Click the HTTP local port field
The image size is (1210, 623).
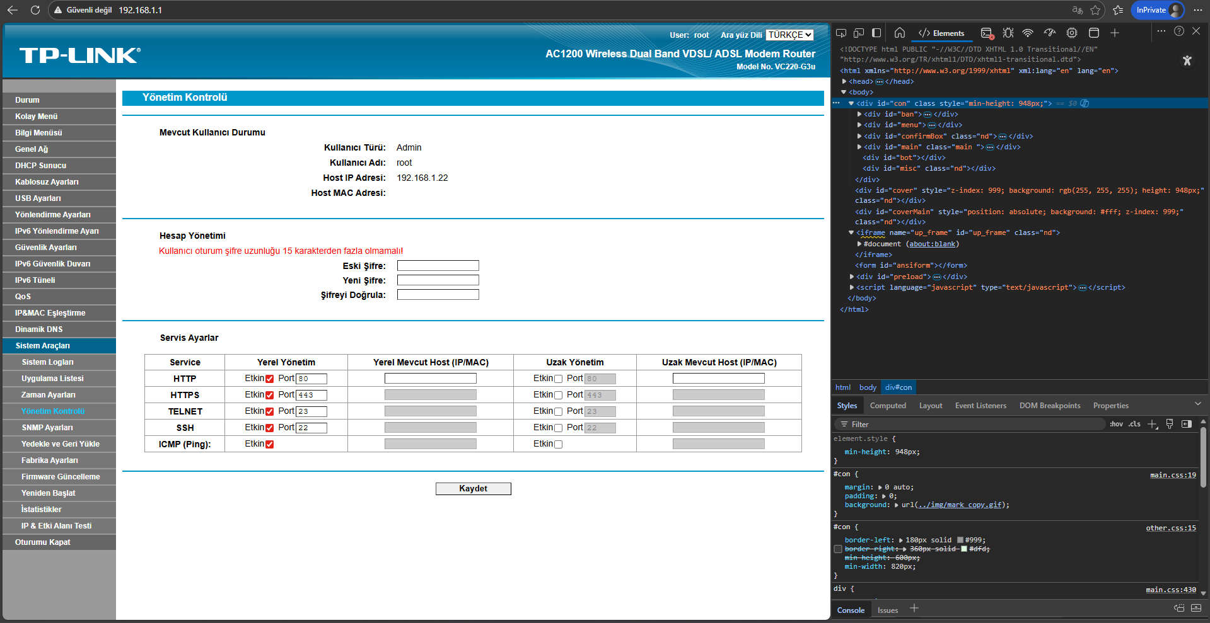click(311, 379)
